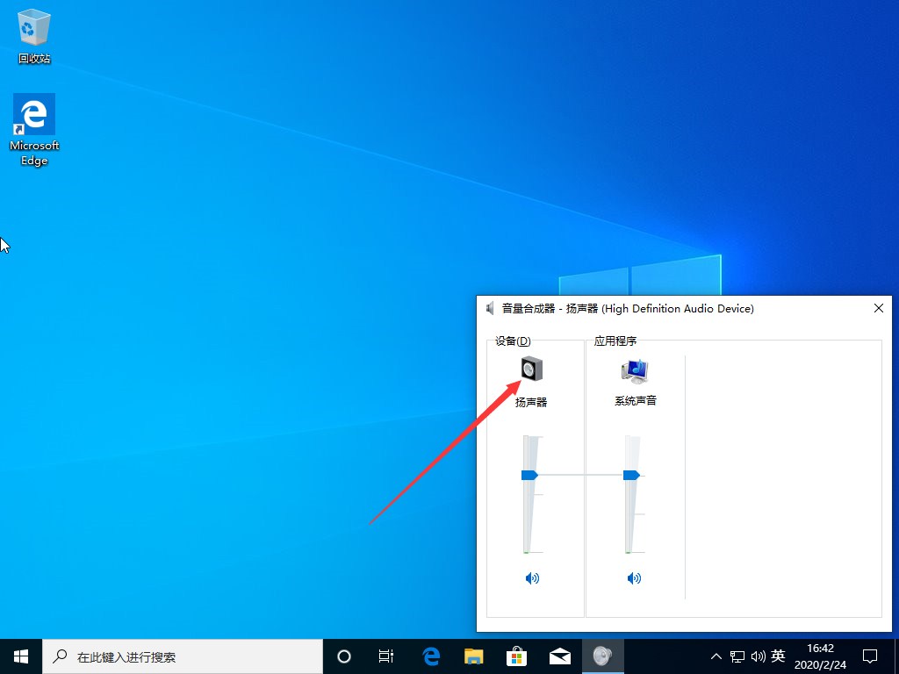Click the system tray speaker to adjust volume
Viewport: 899px width, 674px height.
(759, 656)
